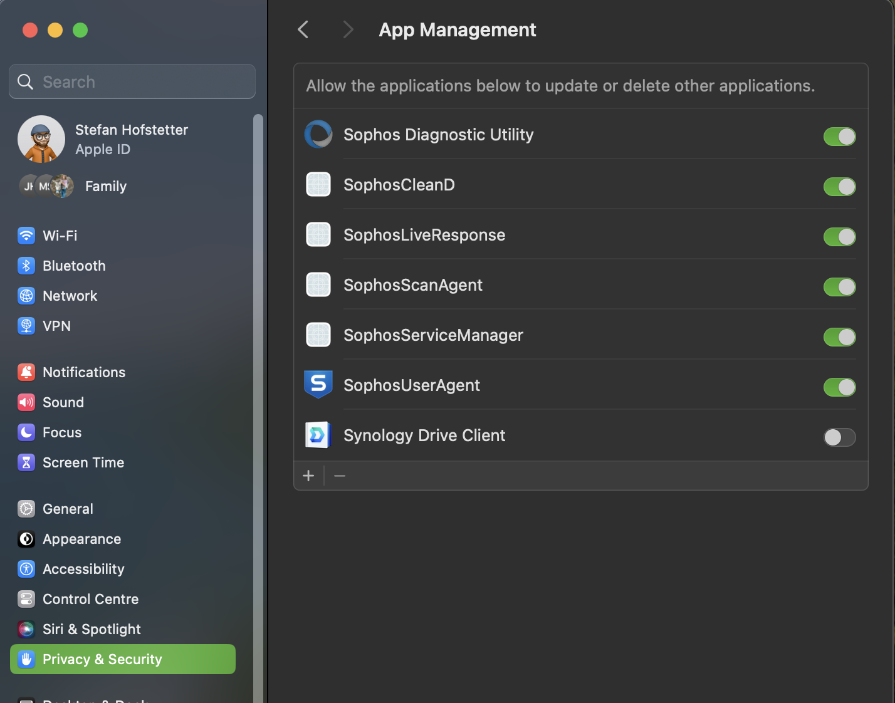The image size is (895, 703).
Task: Click the Network sidebar icon
Action: point(26,295)
